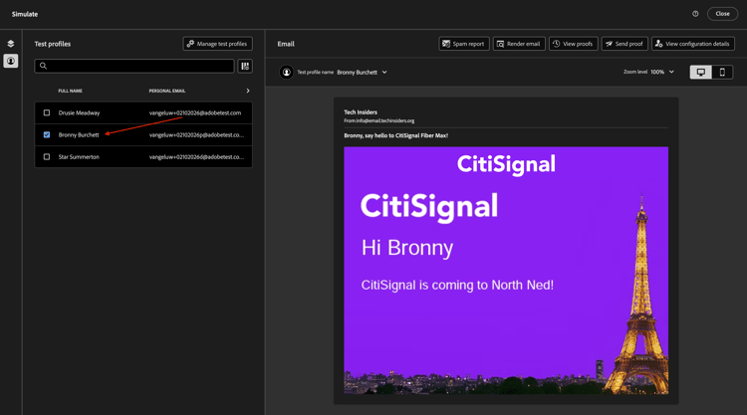
Task: Open the Spam report
Action: tap(463, 44)
